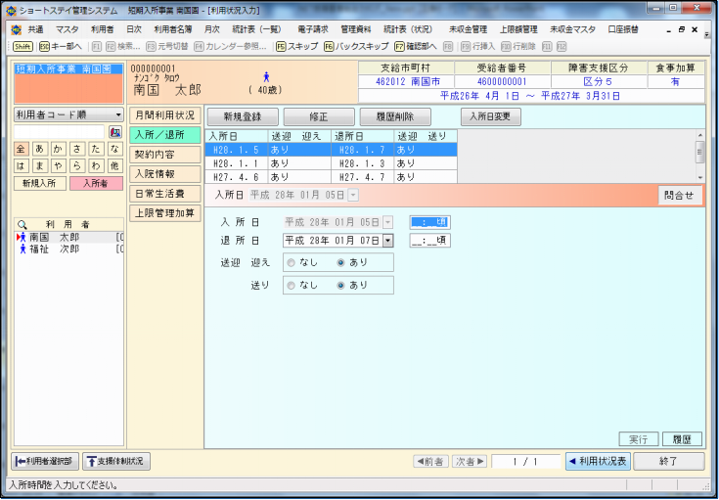Click the search icon beside the user filter box
719x500 pixels.
pyautogui.click(x=114, y=132)
